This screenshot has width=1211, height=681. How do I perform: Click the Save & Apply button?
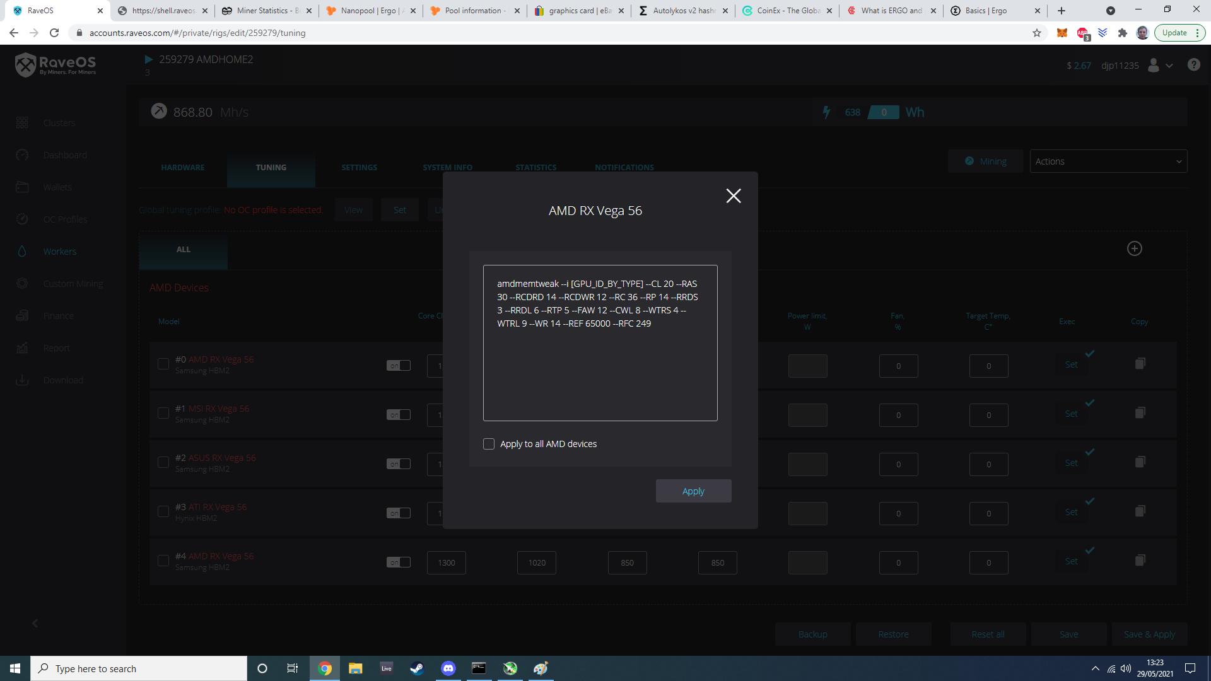pyautogui.click(x=1149, y=634)
